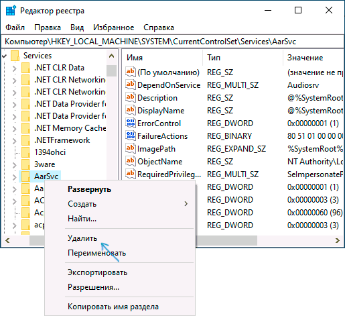Click the string icon next to DependOnService
This screenshot has width=345, height=316.
pyautogui.click(x=131, y=85)
